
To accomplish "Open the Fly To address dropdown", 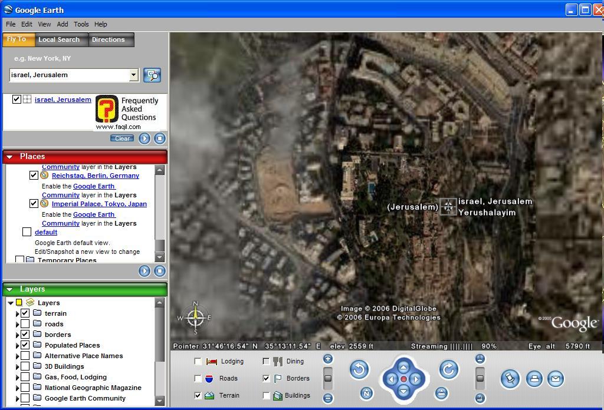I will click(x=133, y=75).
